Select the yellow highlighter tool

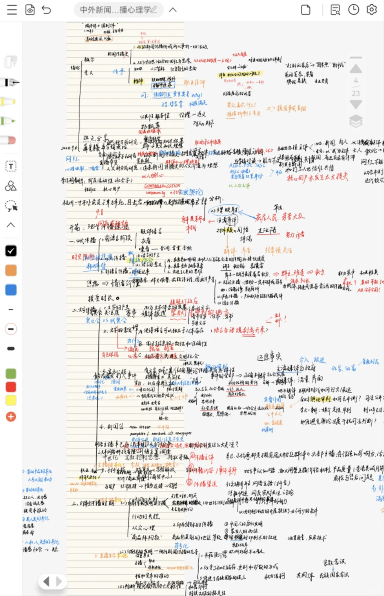coord(8,102)
